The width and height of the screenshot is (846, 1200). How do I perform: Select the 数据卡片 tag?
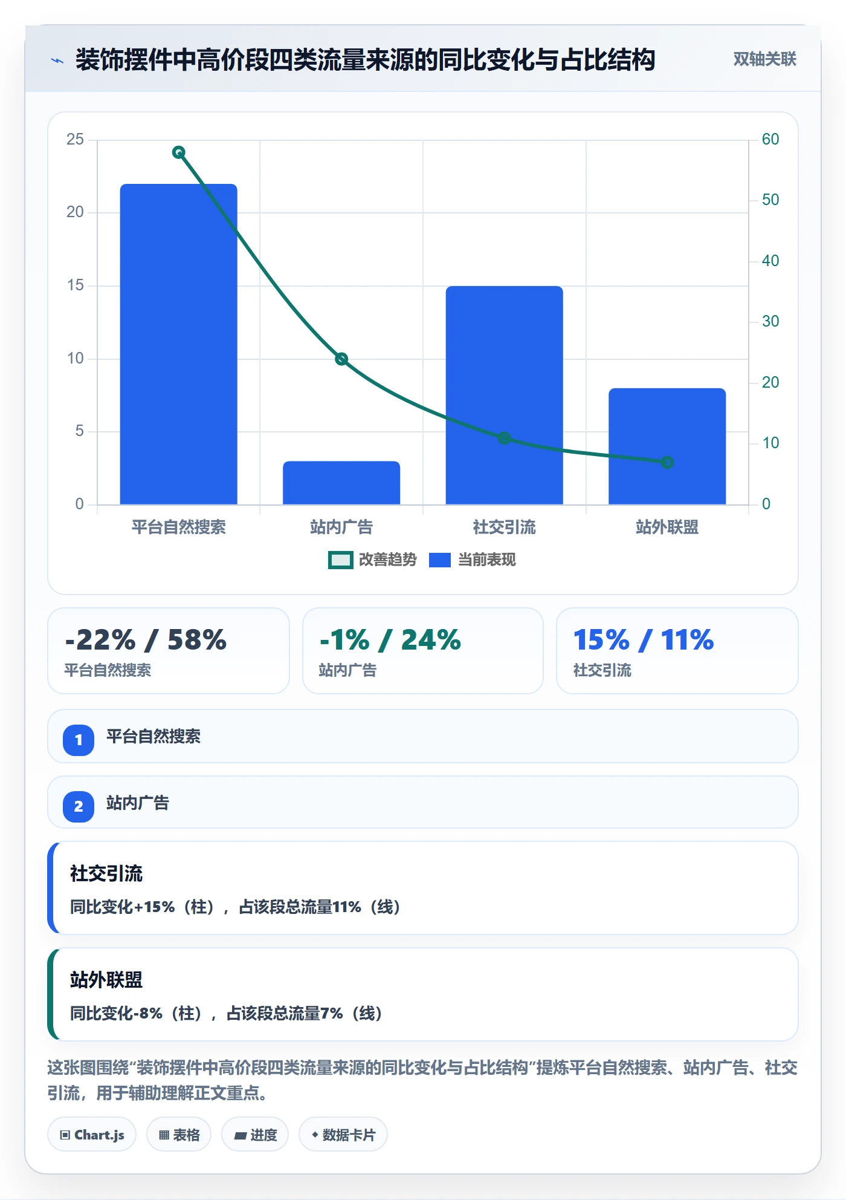pyautogui.click(x=343, y=1135)
